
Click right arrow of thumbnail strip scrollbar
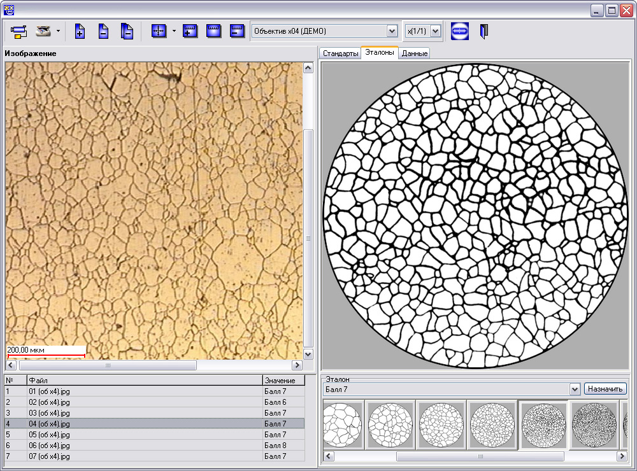tap(622, 456)
